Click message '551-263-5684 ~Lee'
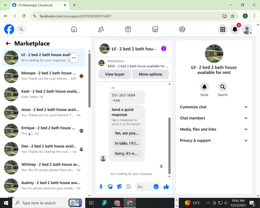Screen dimensions: 260x208 click(127, 98)
